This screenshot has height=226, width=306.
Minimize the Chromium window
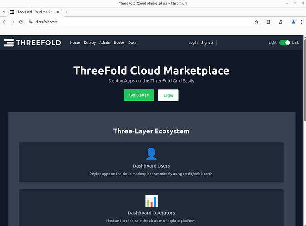click(x=287, y=3)
